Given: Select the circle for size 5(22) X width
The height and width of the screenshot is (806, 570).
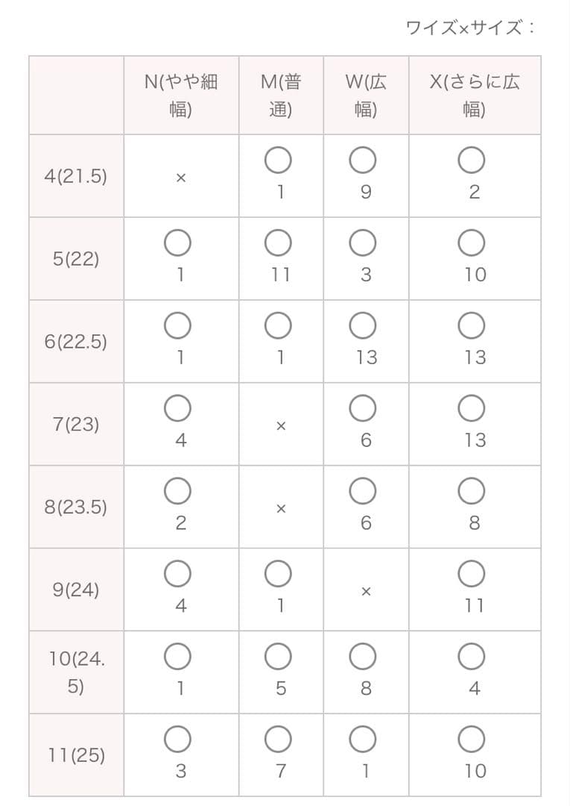Looking at the screenshot, I should point(472,243).
